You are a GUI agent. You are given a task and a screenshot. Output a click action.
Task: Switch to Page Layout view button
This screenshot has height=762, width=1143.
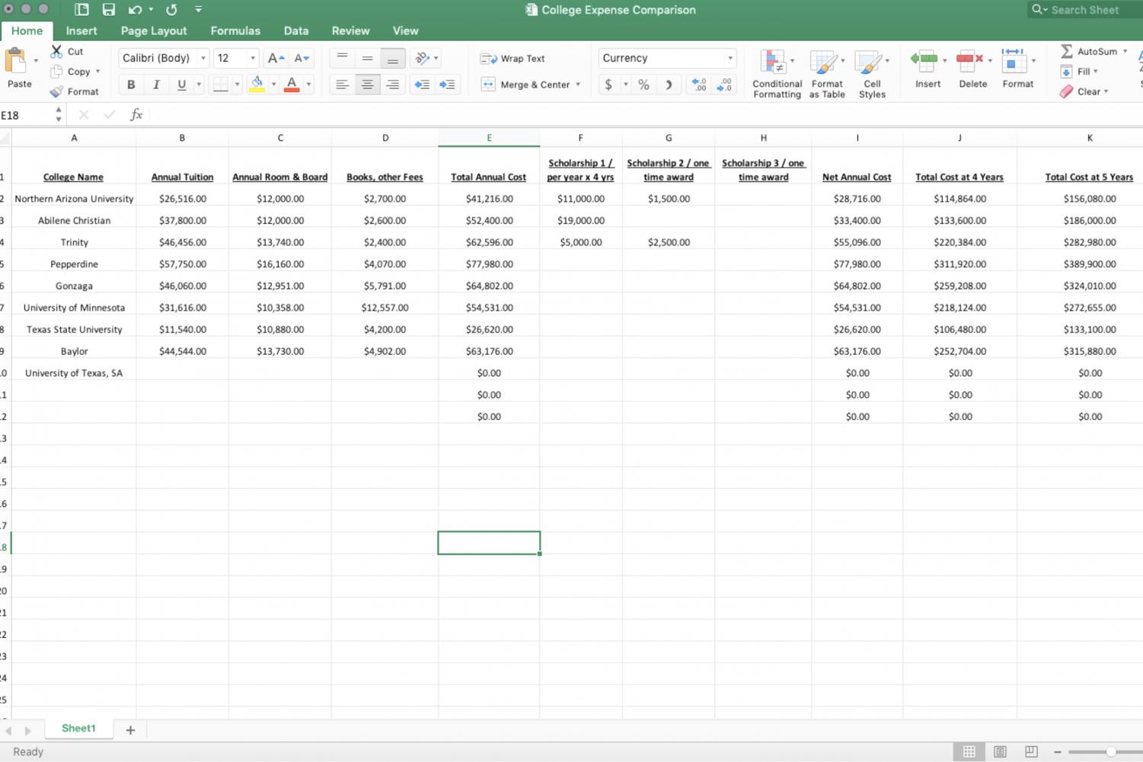(x=1000, y=751)
